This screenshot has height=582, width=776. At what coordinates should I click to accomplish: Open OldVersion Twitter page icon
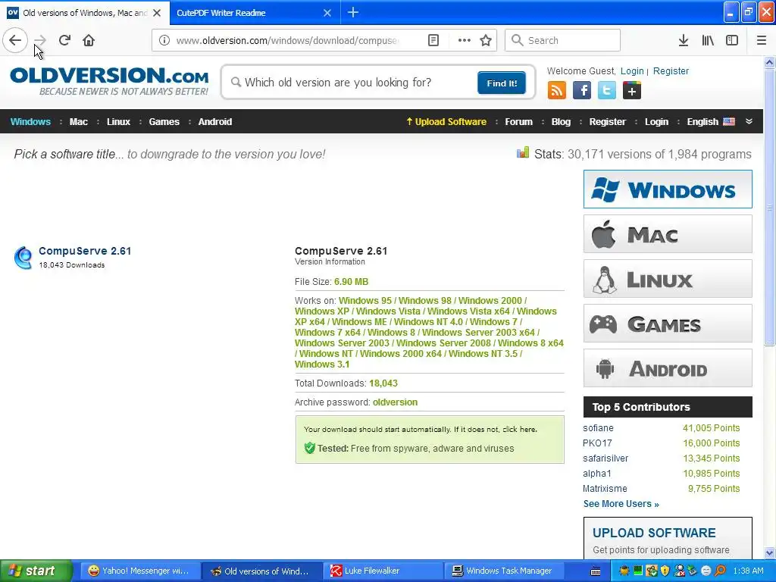click(607, 91)
